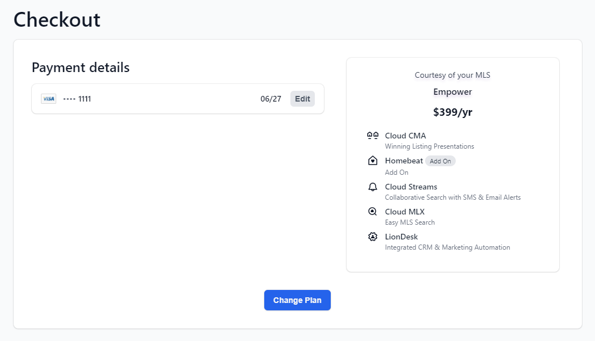
Task: Click the $399/yr price label
Action: click(x=452, y=112)
